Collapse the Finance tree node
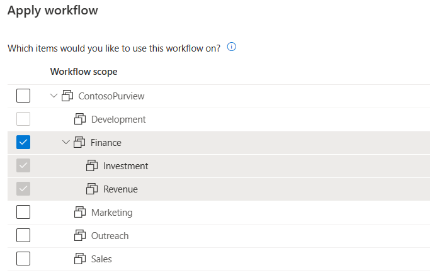444x273 pixels. (x=65, y=142)
